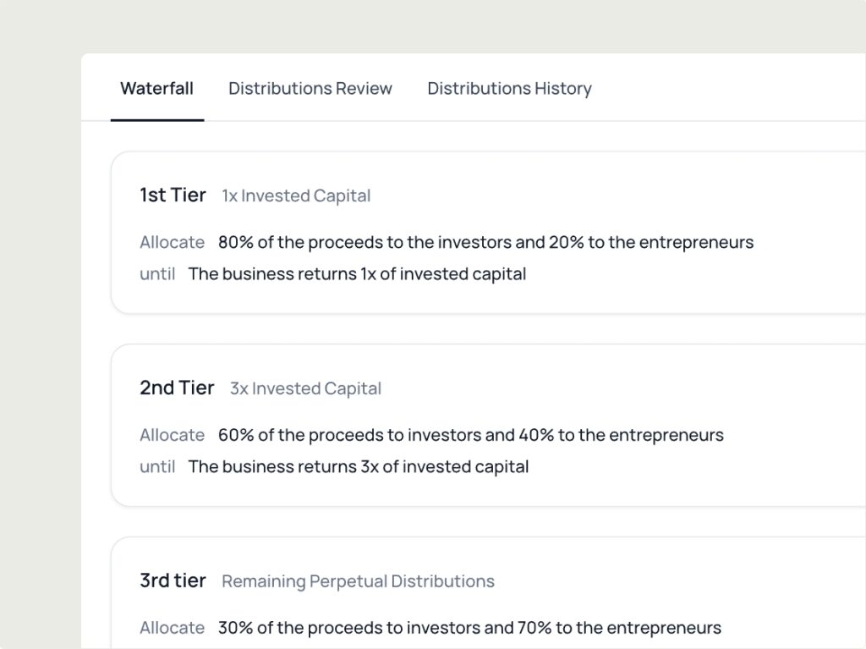
Task: Edit the 30% investors allocation text
Action: (469, 628)
